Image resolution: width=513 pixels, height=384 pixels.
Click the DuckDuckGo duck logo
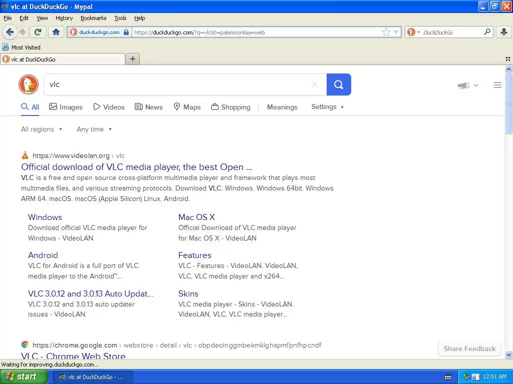tap(29, 84)
